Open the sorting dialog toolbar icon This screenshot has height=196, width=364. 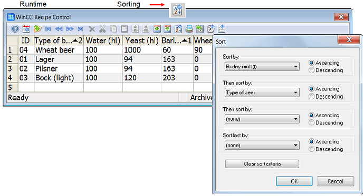[x=178, y=29]
